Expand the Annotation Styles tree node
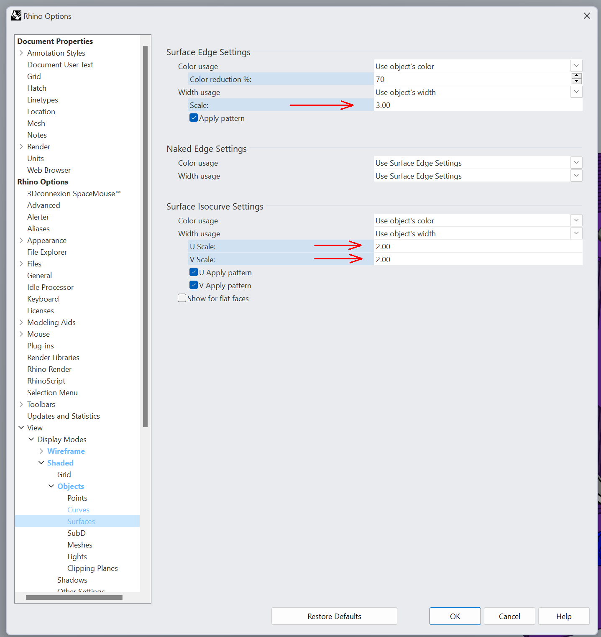The width and height of the screenshot is (601, 637). pyautogui.click(x=21, y=53)
